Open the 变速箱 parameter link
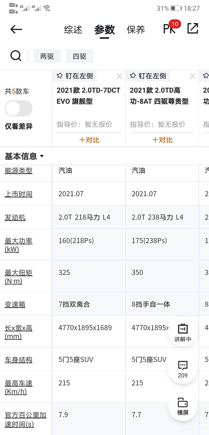This screenshot has width=209, height=435. pos(15,305)
